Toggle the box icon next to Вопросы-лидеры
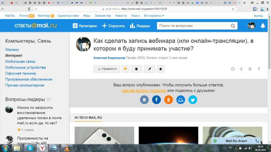Viewport: 271px width, 152px height. pyautogui.click(x=49, y=99)
